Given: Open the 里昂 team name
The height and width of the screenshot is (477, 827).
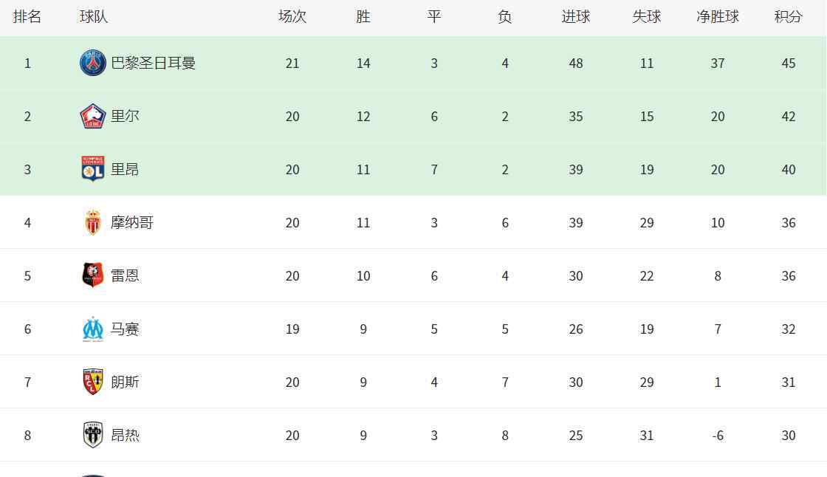Looking at the screenshot, I should coord(125,169).
